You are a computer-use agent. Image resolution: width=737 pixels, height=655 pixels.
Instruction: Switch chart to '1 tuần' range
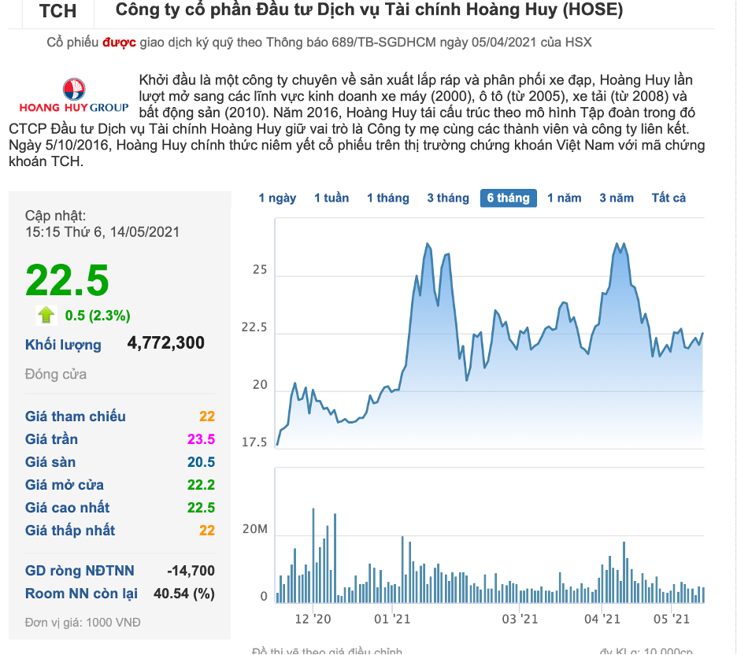click(x=331, y=198)
